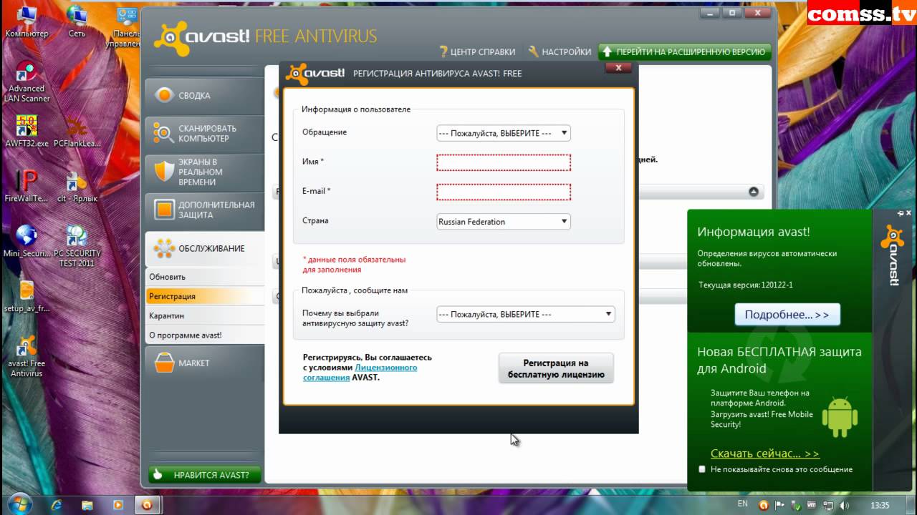Open the Сеть desktop icon
The image size is (917, 515).
77,21
